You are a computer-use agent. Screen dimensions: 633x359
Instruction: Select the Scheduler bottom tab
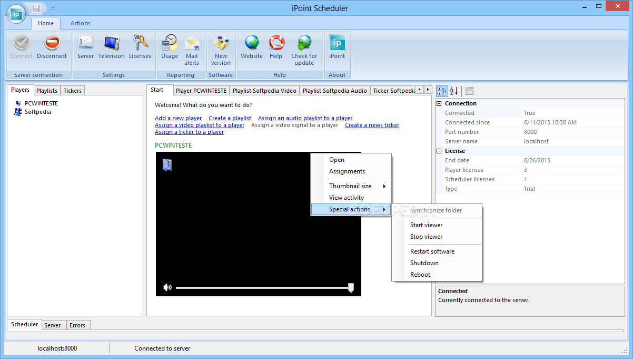25,324
